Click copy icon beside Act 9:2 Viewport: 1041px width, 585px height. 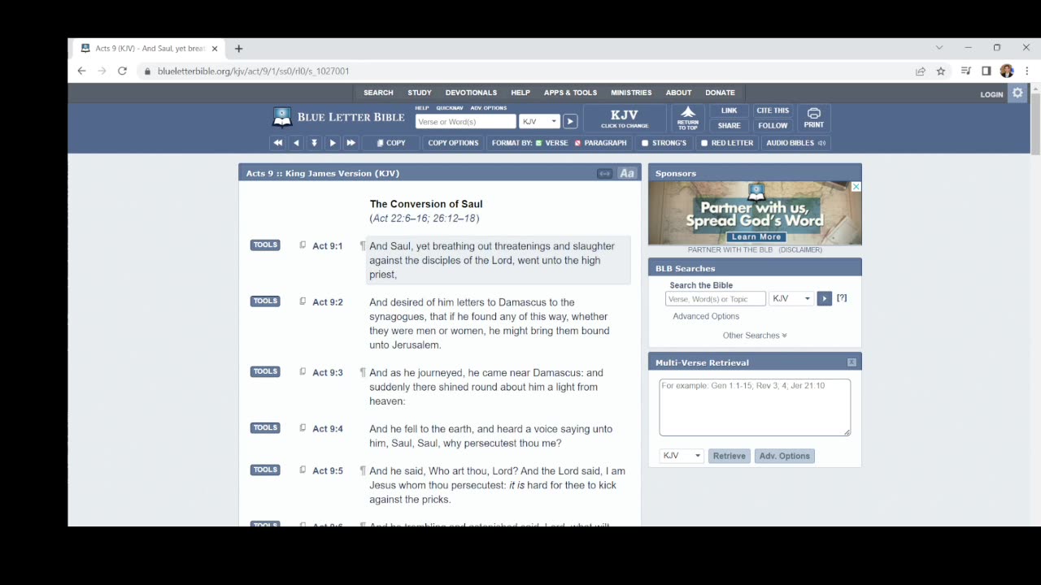(303, 301)
